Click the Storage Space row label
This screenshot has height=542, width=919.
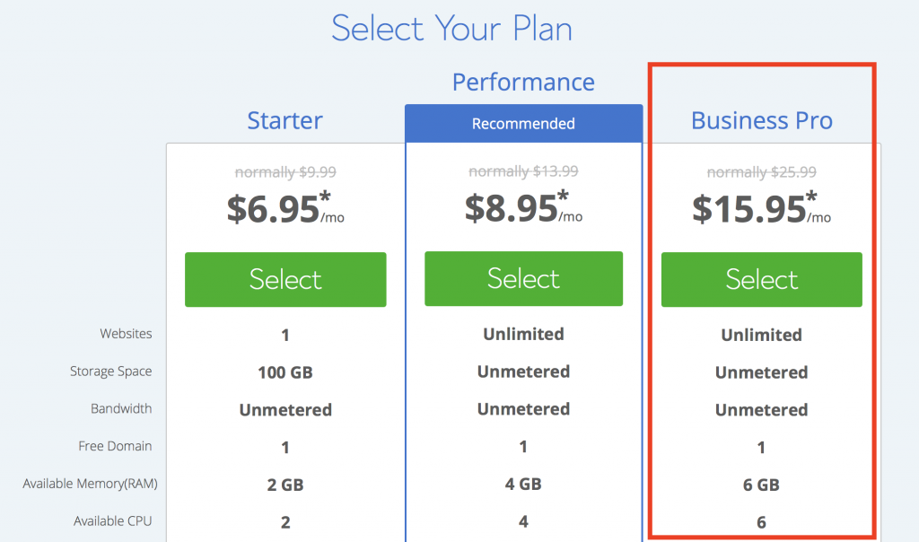click(x=110, y=371)
